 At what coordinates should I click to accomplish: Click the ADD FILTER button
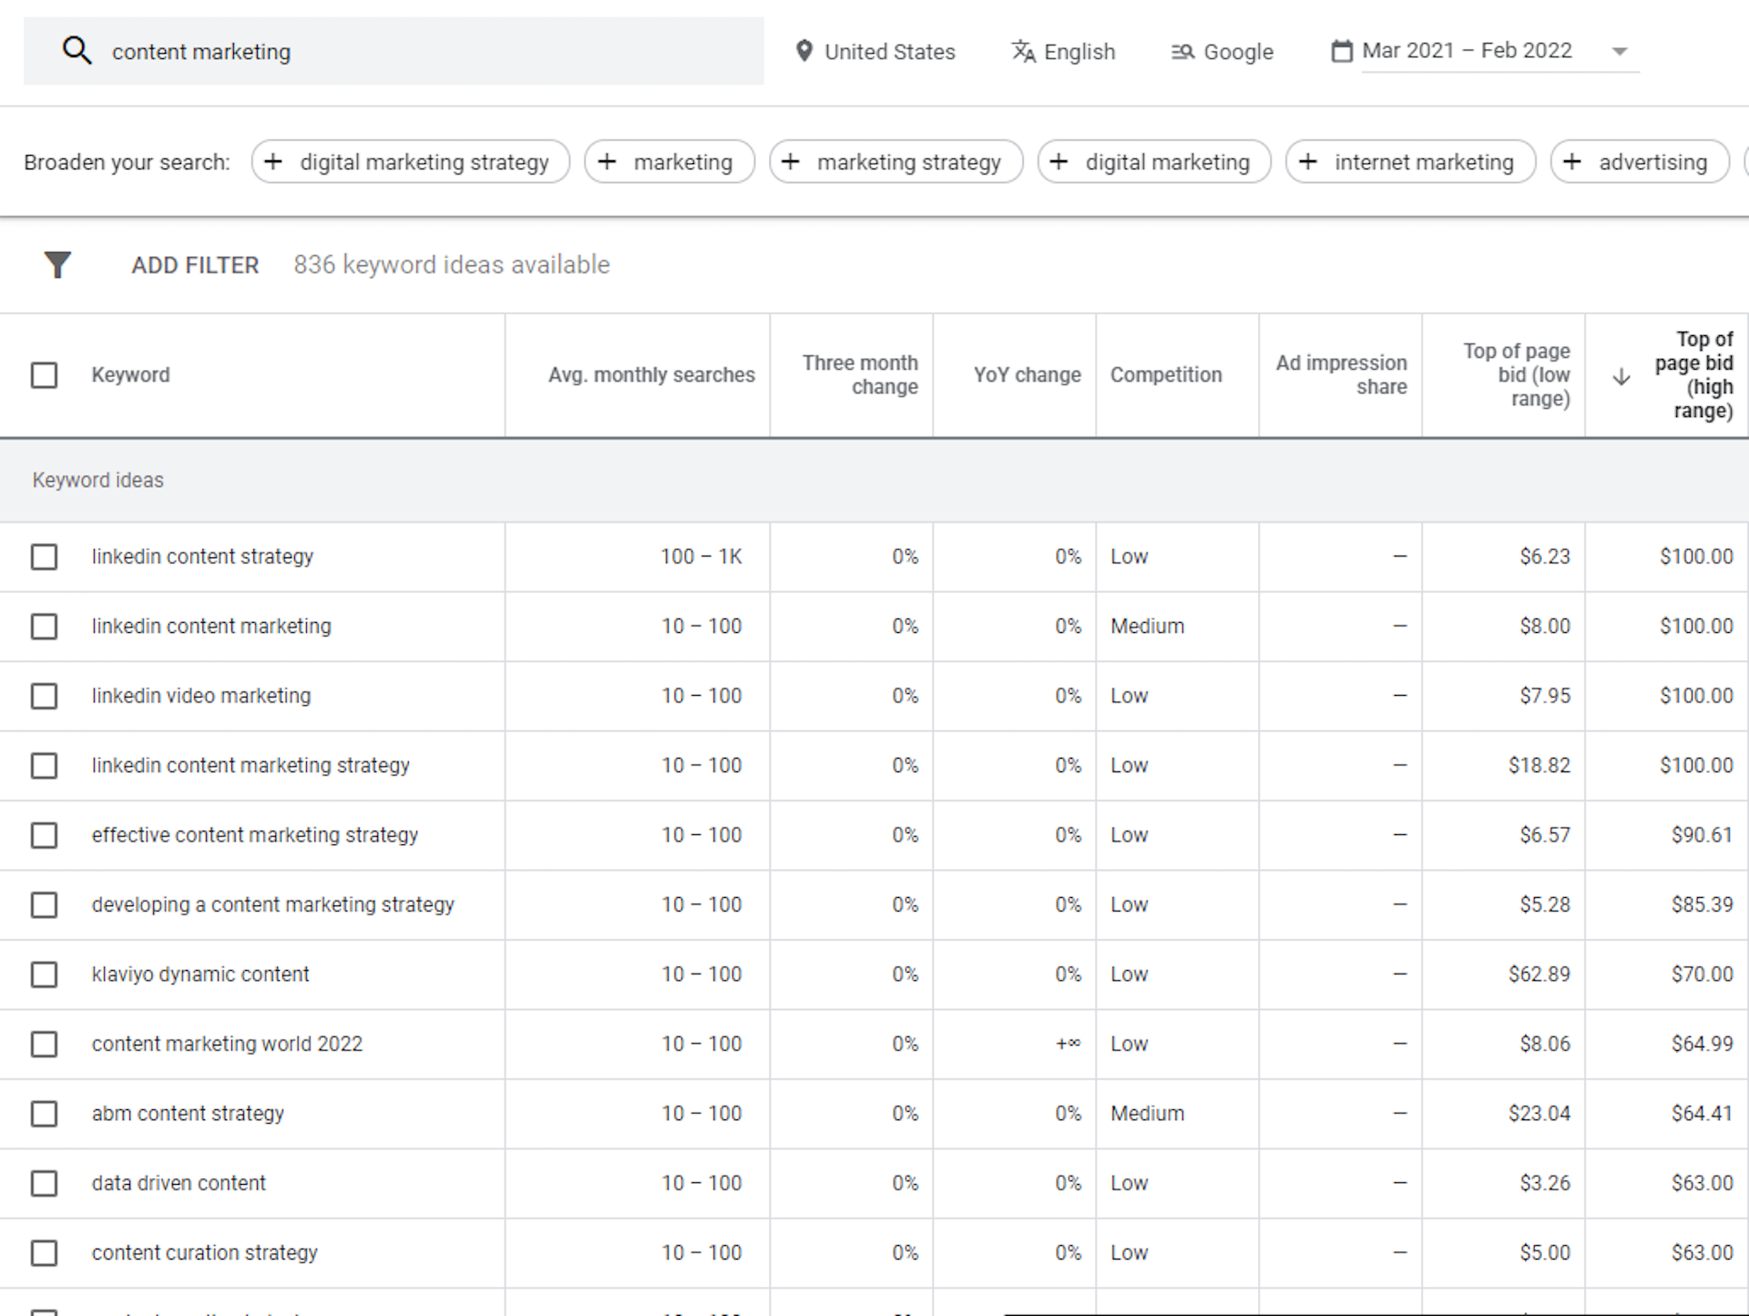pos(194,264)
